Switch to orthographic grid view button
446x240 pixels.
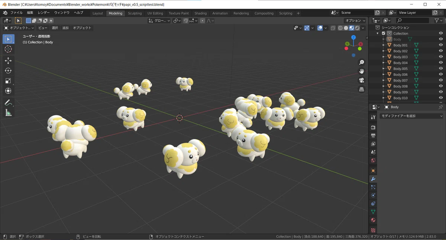pyautogui.click(x=361, y=89)
